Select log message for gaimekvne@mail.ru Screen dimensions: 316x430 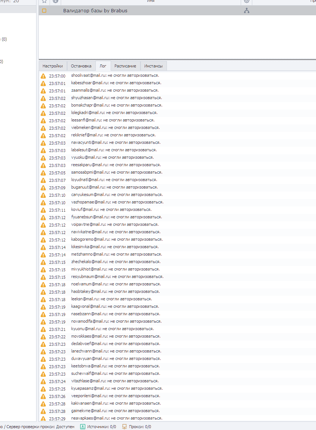click(115, 411)
